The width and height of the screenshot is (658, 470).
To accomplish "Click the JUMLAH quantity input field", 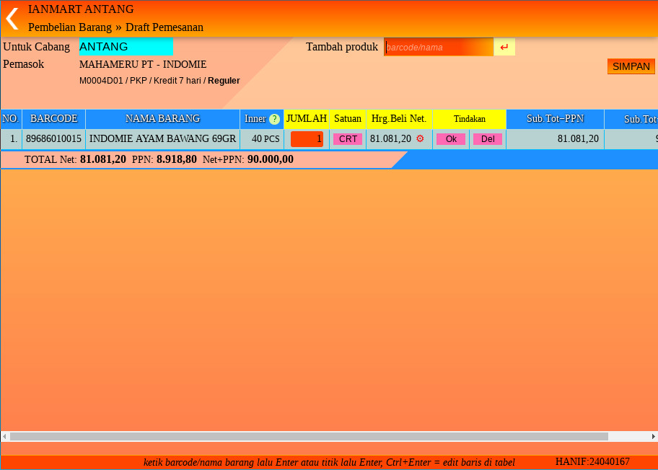I will pyautogui.click(x=307, y=139).
